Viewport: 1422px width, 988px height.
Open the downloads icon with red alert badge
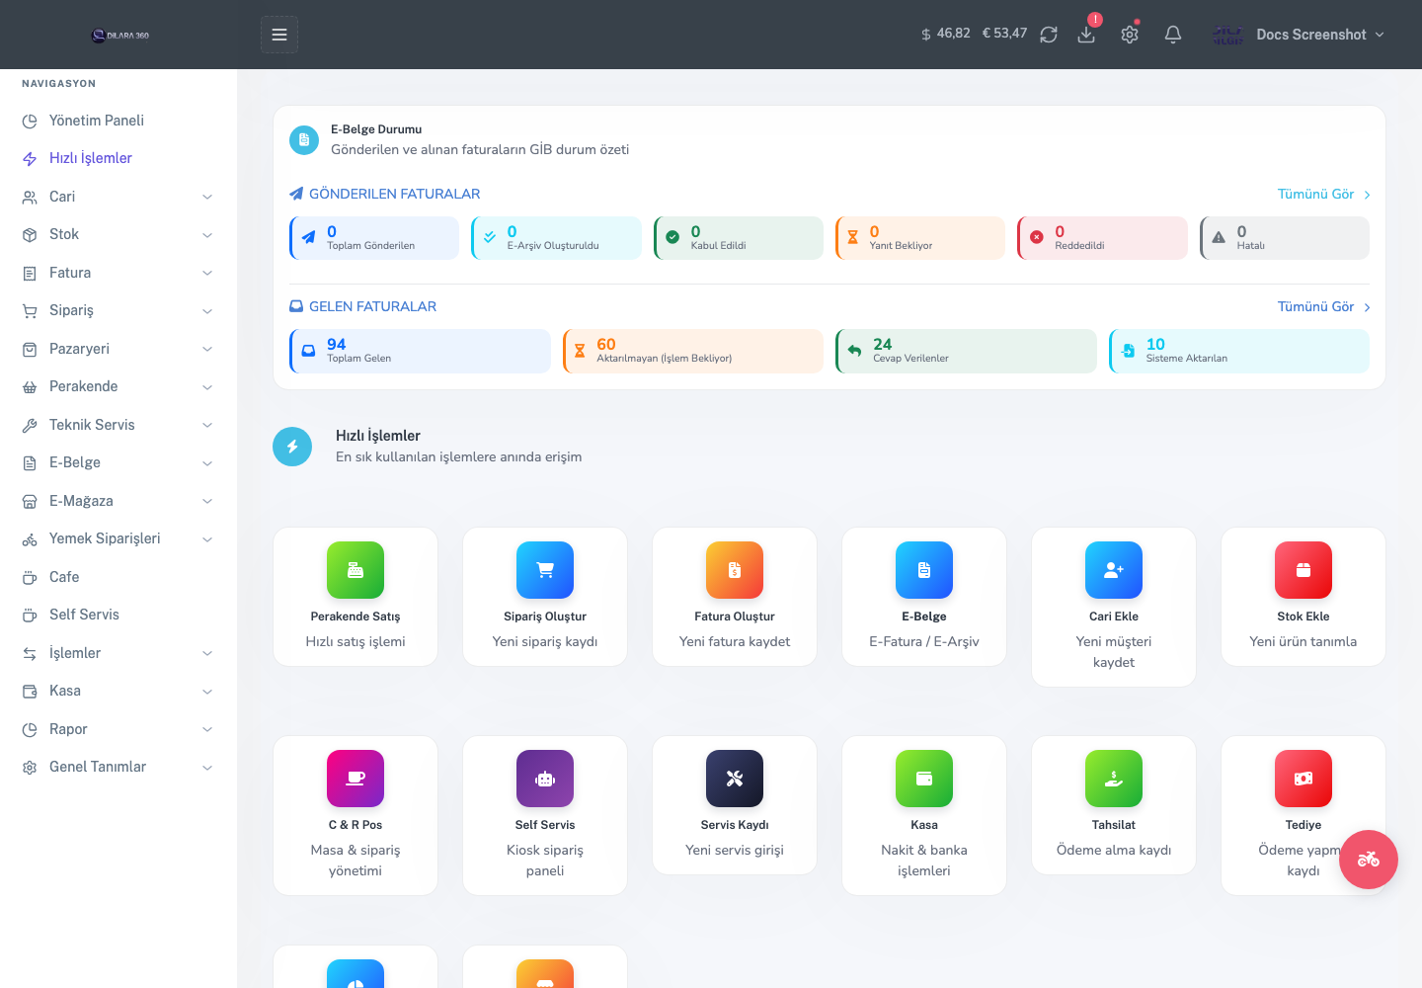[x=1086, y=34]
